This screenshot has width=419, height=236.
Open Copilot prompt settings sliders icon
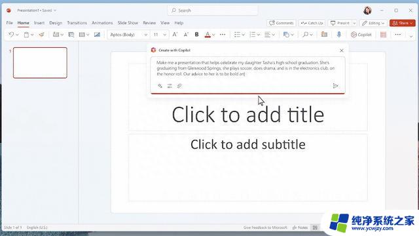click(170, 86)
